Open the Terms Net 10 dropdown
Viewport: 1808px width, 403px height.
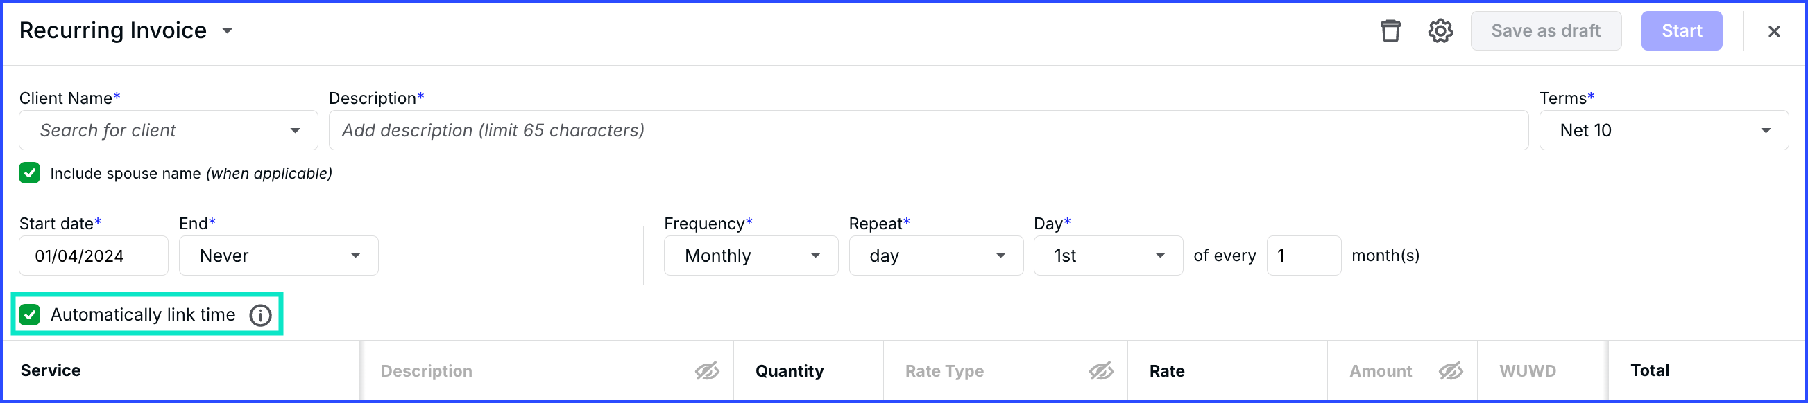(x=1664, y=130)
